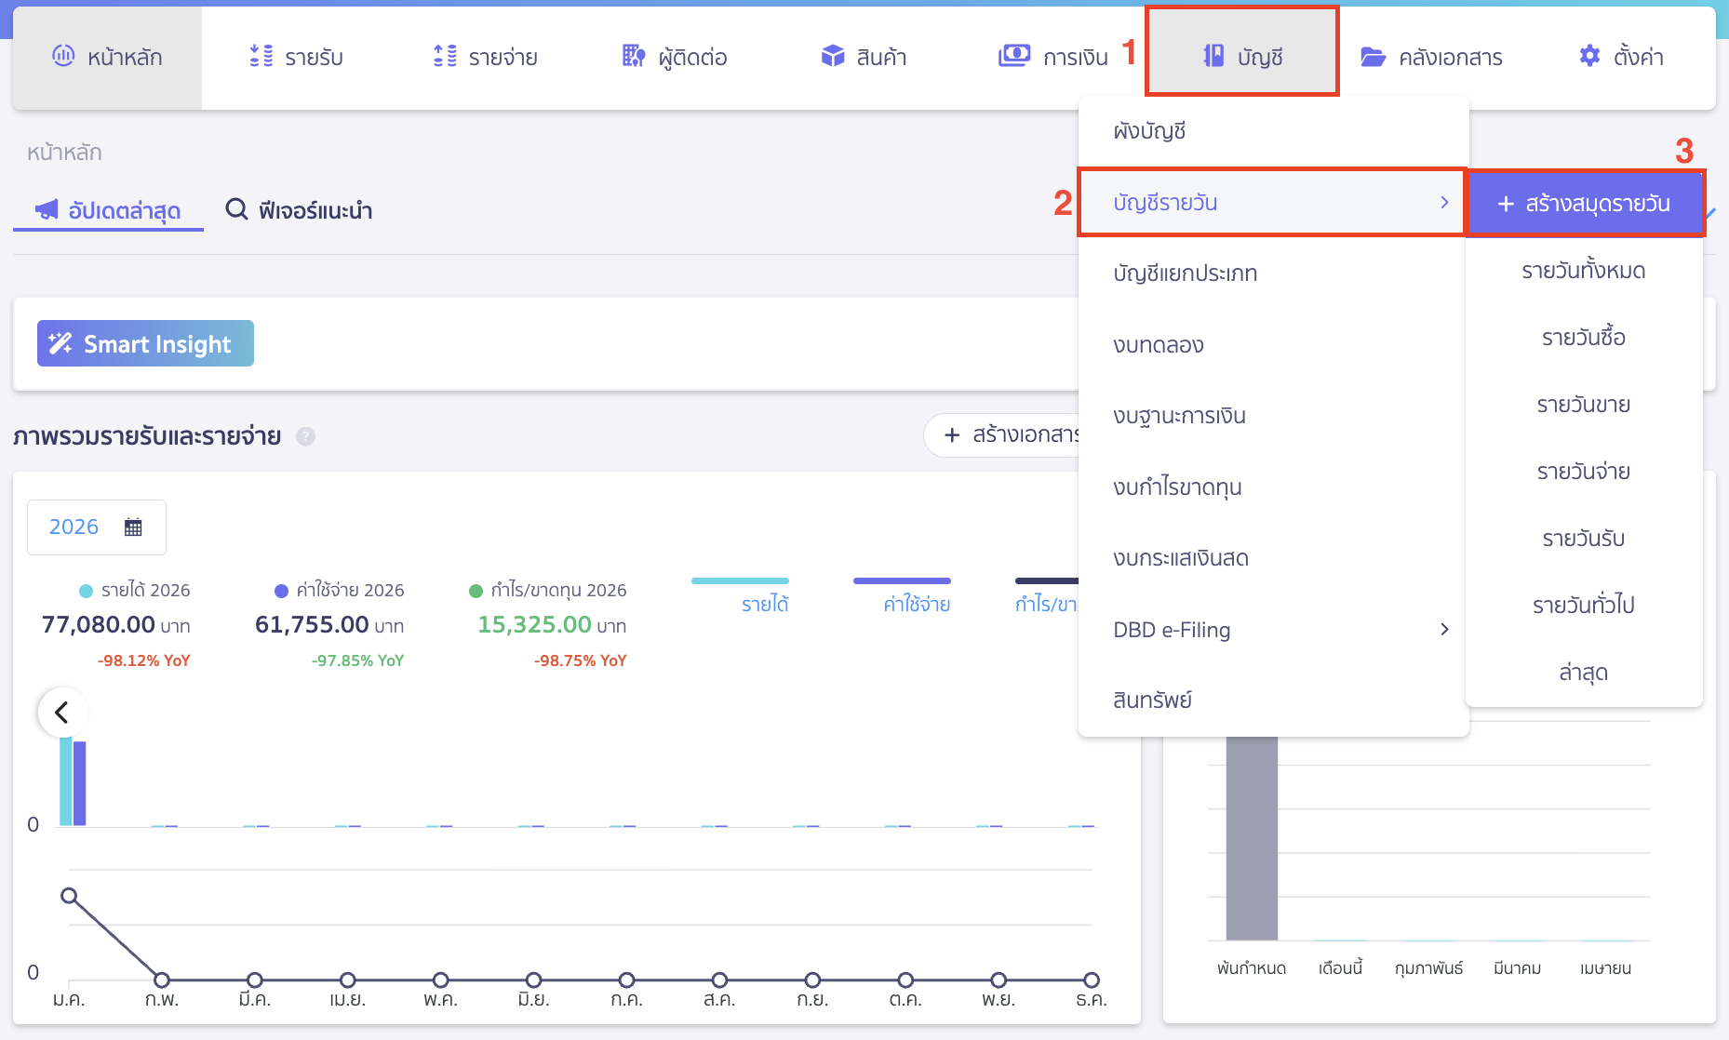Click the tall gray พ้นกำหนด chart bar
The height and width of the screenshot is (1040, 1729).
(1252, 837)
